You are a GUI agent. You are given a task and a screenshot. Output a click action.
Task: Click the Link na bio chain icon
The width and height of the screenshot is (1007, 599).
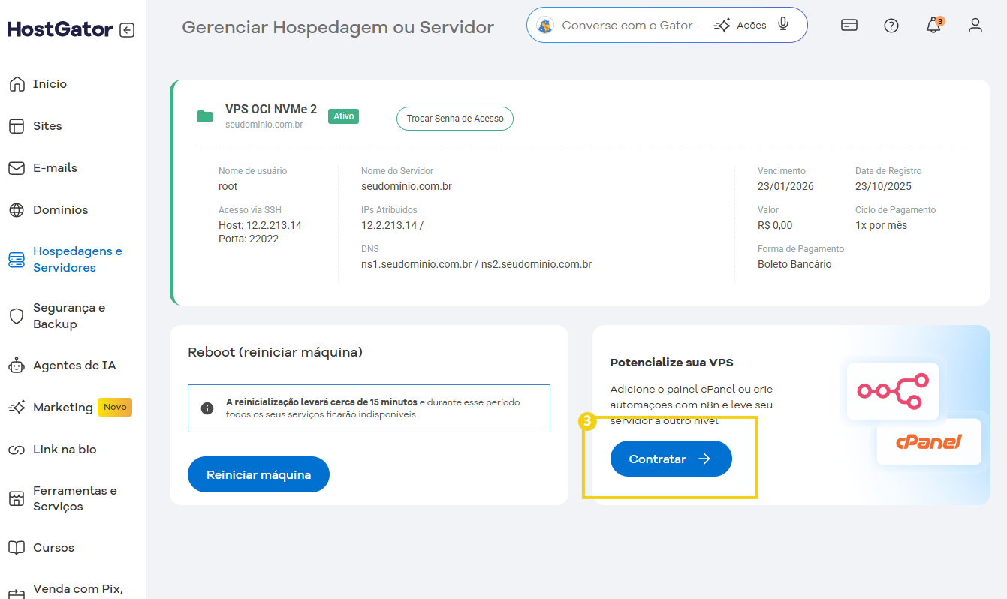click(x=17, y=449)
